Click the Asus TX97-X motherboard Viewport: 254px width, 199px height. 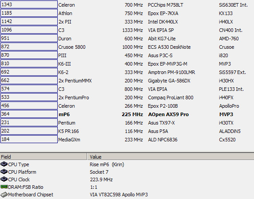pos(161,123)
